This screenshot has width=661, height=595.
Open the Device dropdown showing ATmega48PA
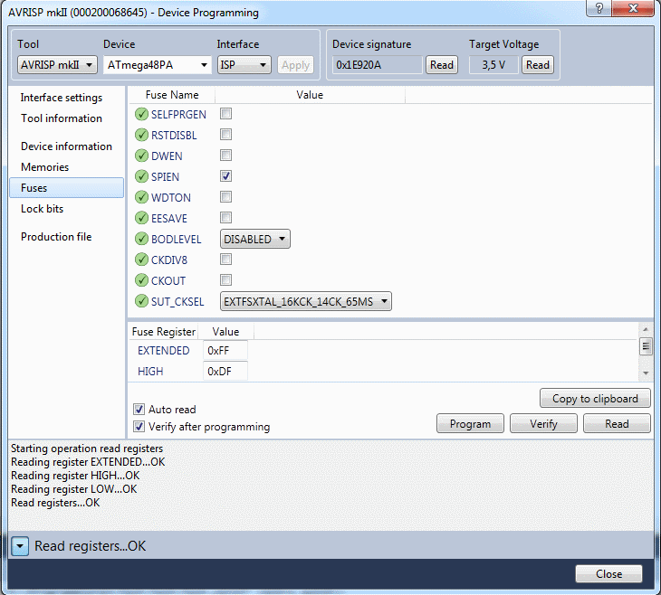click(x=158, y=65)
